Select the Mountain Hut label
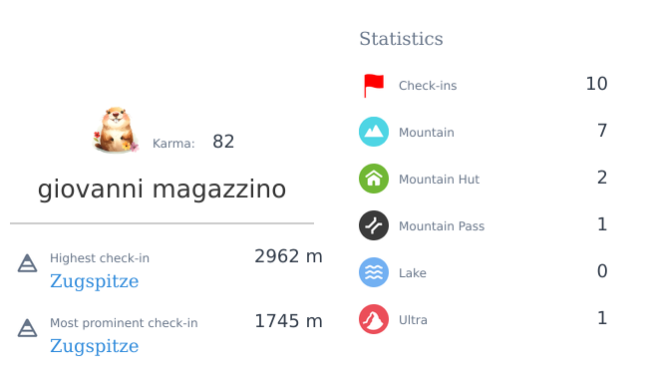 439,179
